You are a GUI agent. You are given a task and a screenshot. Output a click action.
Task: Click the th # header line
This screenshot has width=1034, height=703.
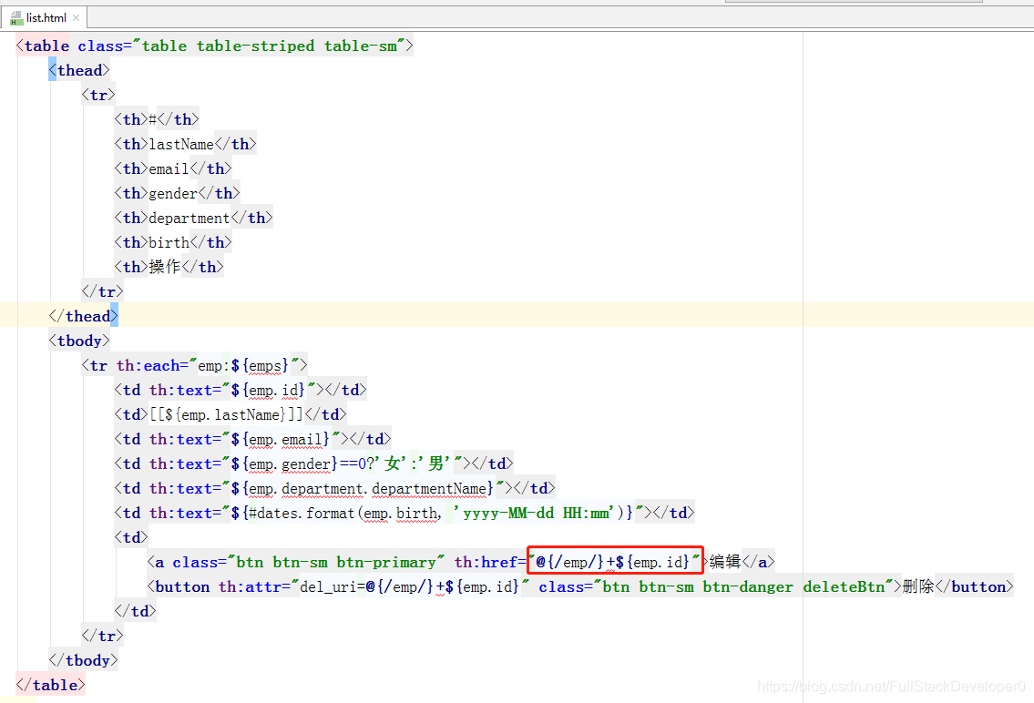click(x=157, y=119)
